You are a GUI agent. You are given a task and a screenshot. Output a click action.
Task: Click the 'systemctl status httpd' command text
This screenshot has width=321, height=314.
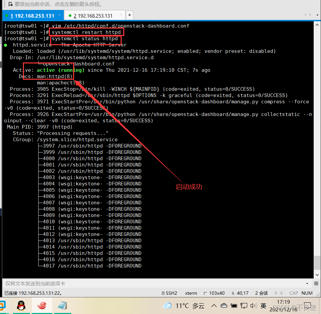pos(84,39)
